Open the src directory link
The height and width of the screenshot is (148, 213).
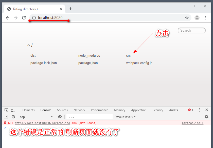pos(128,55)
